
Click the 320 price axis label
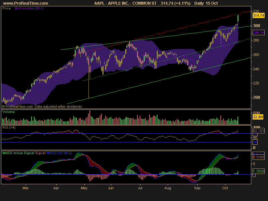pyautogui.click(x=256, y=11)
